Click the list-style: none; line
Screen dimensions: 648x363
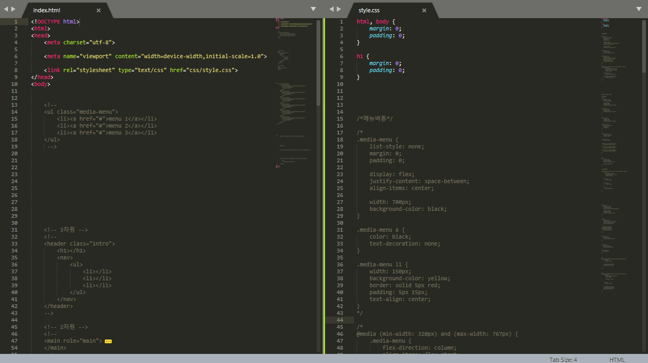coord(397,147)
